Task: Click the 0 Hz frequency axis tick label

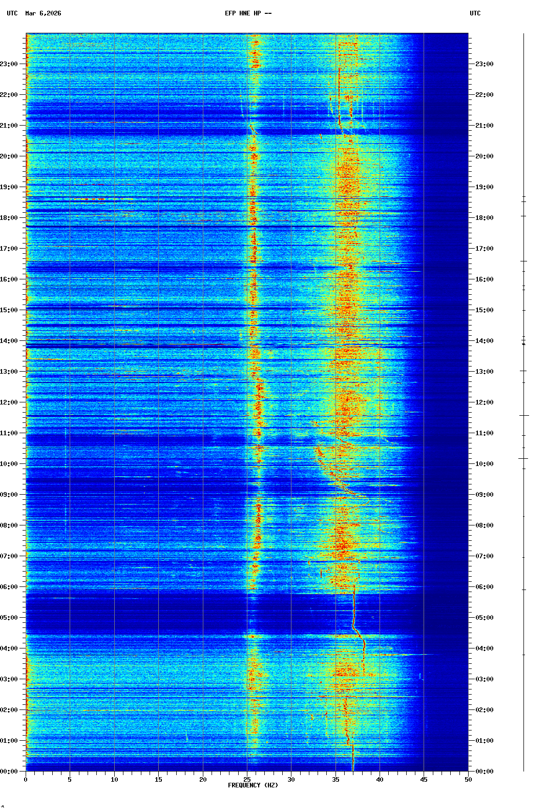Action: (26, 780)
